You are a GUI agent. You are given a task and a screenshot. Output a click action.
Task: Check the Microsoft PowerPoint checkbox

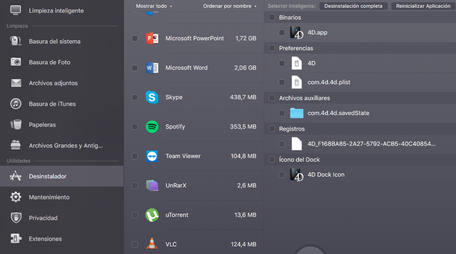[135, 38]
